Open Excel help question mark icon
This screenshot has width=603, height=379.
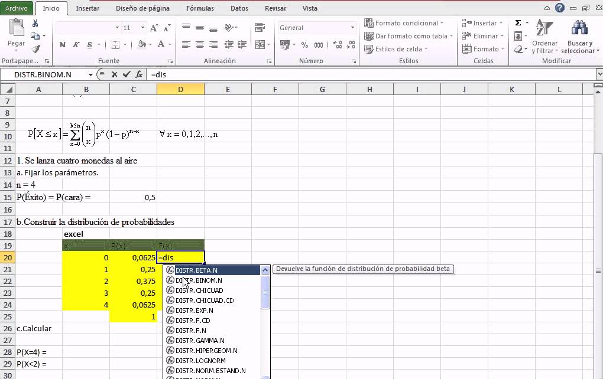click(560, 8)
